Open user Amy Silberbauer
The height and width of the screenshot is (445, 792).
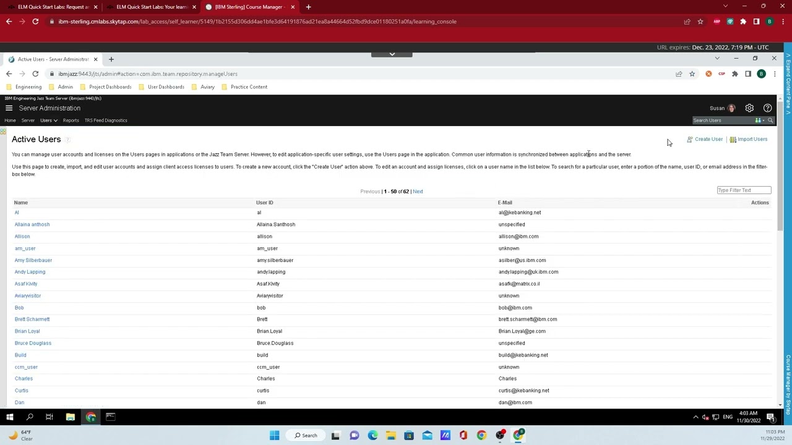click(33, 260)
